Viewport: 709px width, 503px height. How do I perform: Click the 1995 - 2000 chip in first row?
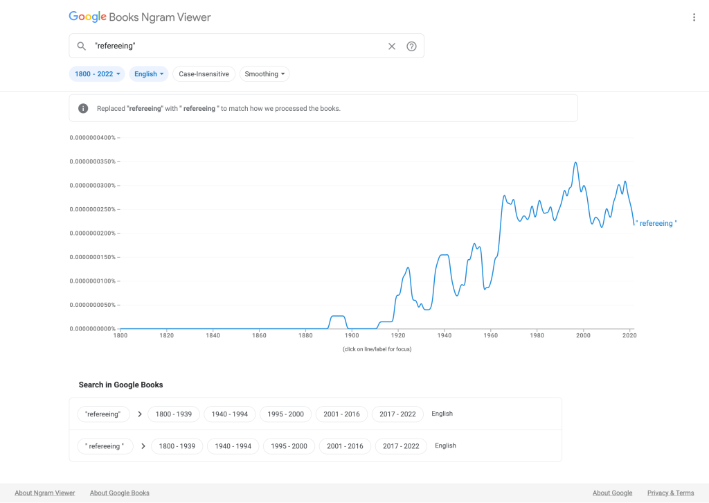(286, 414)
